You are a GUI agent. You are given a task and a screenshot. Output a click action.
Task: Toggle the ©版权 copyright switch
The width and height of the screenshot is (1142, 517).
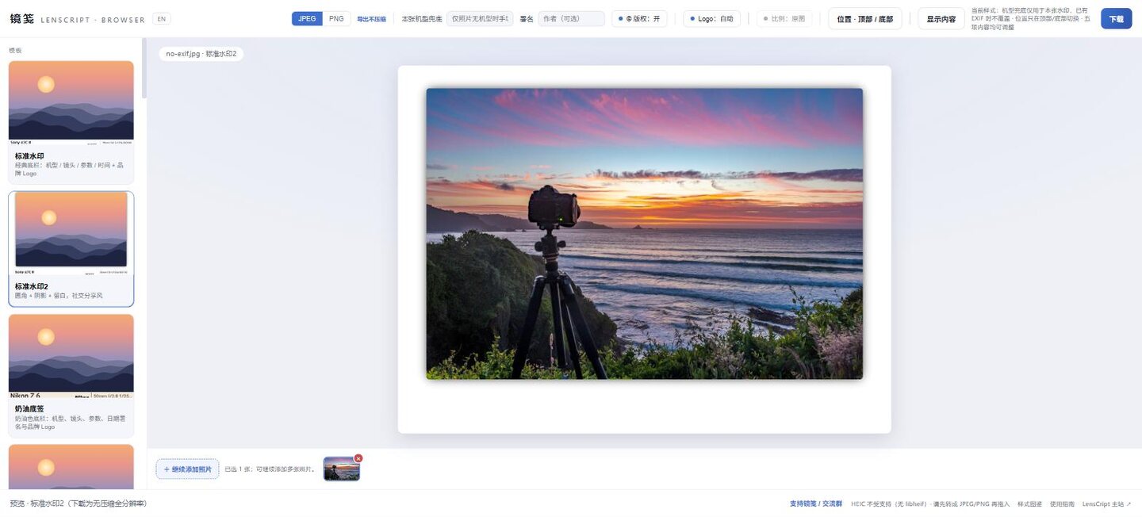[x=639, y=18]
